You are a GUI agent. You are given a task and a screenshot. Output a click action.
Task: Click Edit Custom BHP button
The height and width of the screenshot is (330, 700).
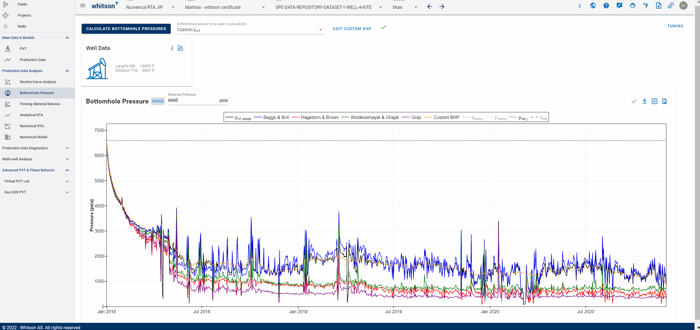(x=352, y=29)
